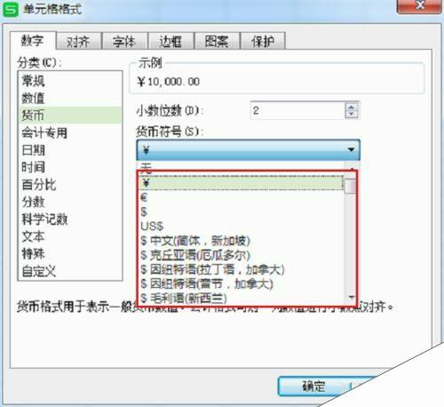
Task: Click the decimal places input field
Action: coord(297,110)
